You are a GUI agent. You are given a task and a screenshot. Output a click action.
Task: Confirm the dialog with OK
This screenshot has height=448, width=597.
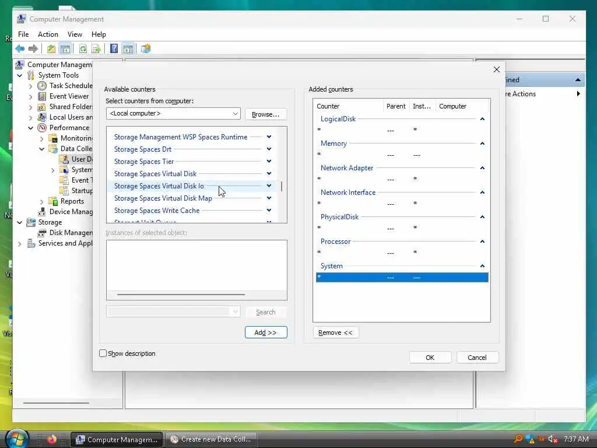tap(430, 358)
